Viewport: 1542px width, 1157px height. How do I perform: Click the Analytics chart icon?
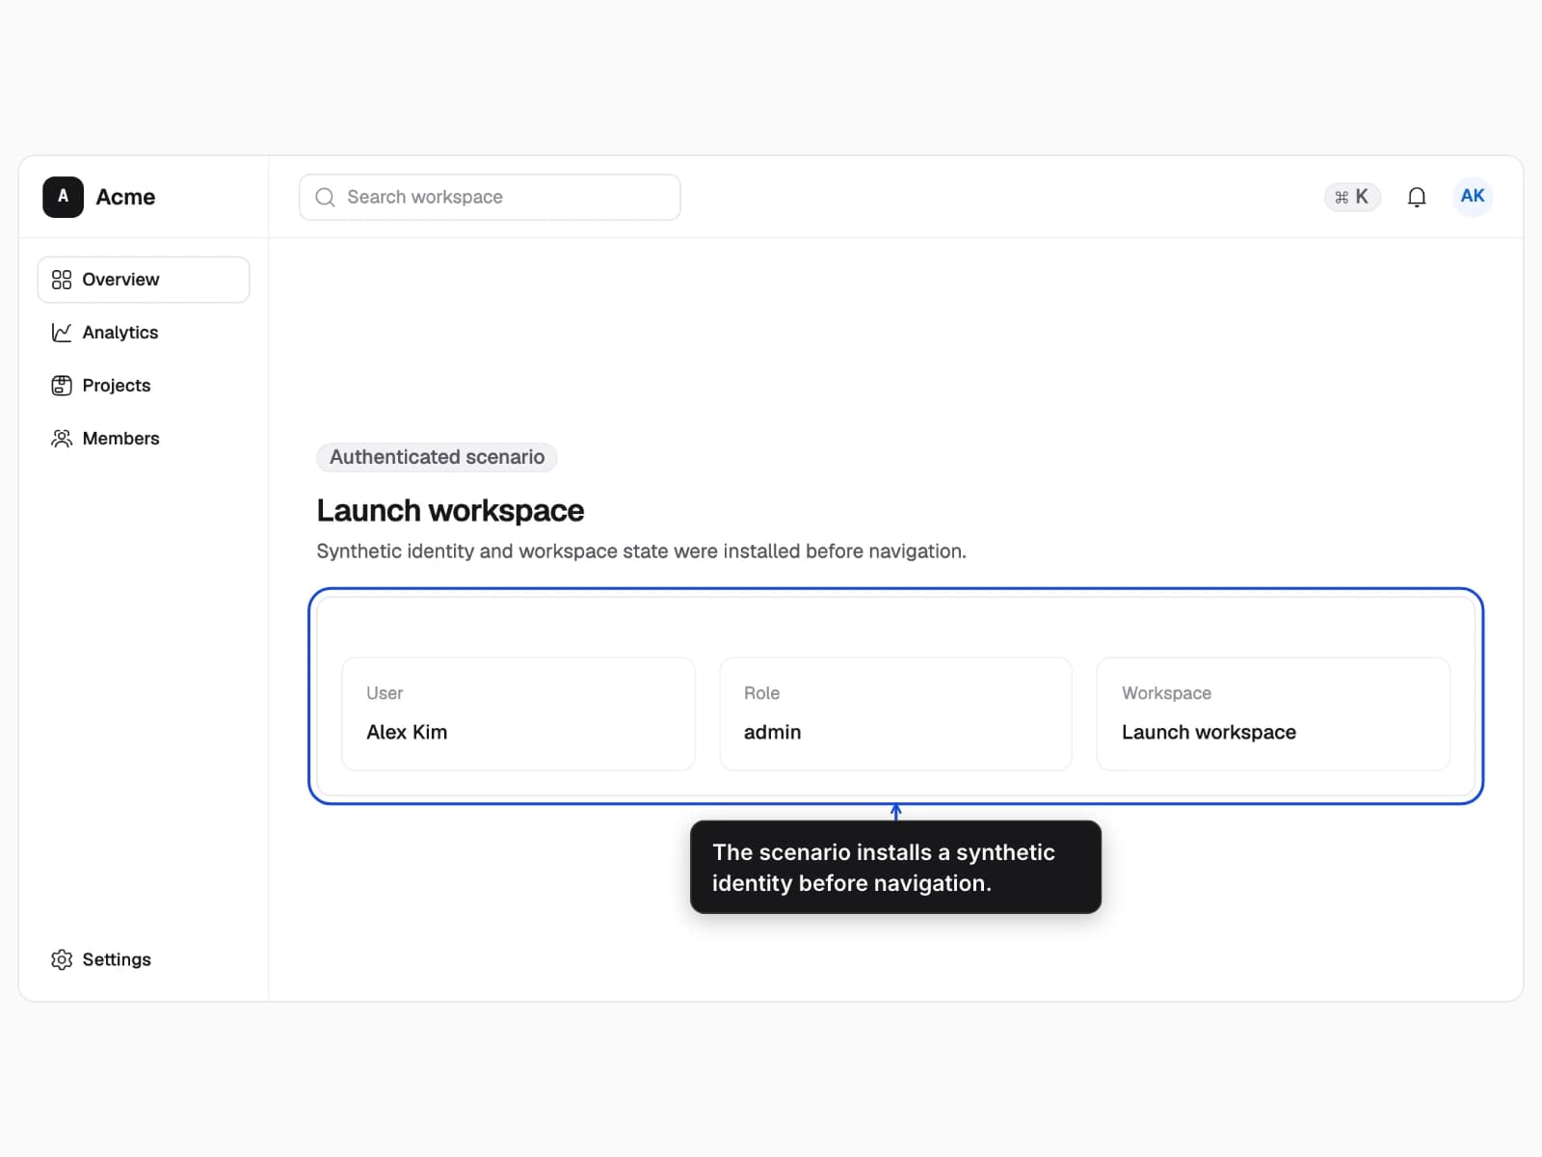click(x=62, y=333)
